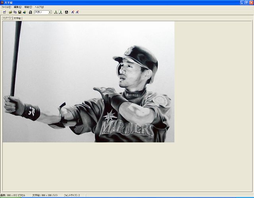Click the baseball player image preview
The image size is (254, 198).
[x=89, y=82]
